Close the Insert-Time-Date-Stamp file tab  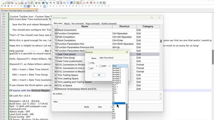pos(36,11)
